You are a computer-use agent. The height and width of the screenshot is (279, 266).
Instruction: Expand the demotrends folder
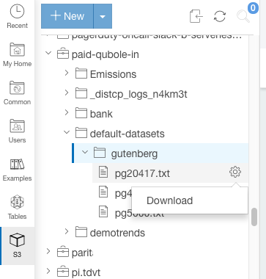(67, 231)
